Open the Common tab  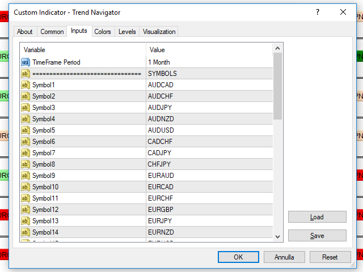click(52, 32)
